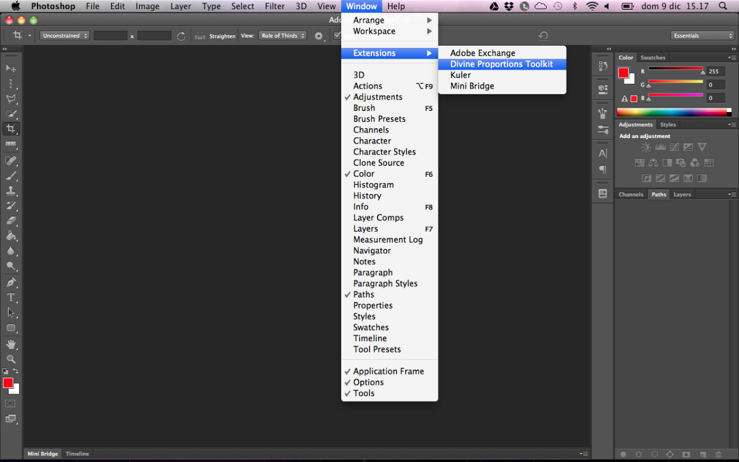Add a Photo Filter adjustment

(x=681, y=163)
